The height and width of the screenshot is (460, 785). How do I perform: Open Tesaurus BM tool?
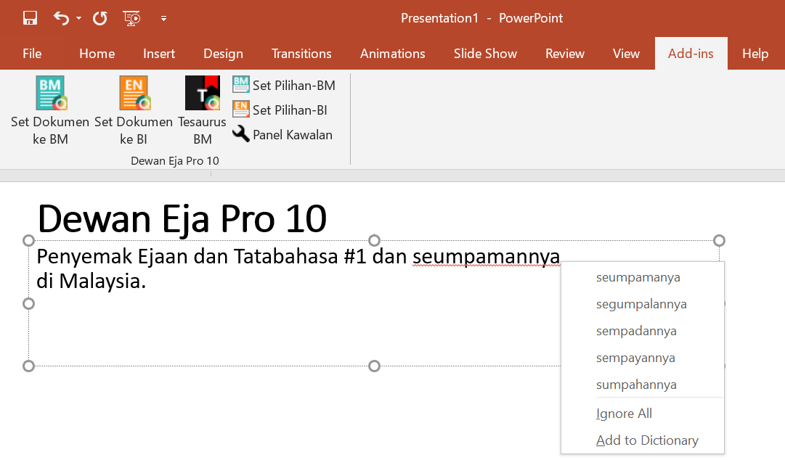pyautogui.click(x=202, y=94)
